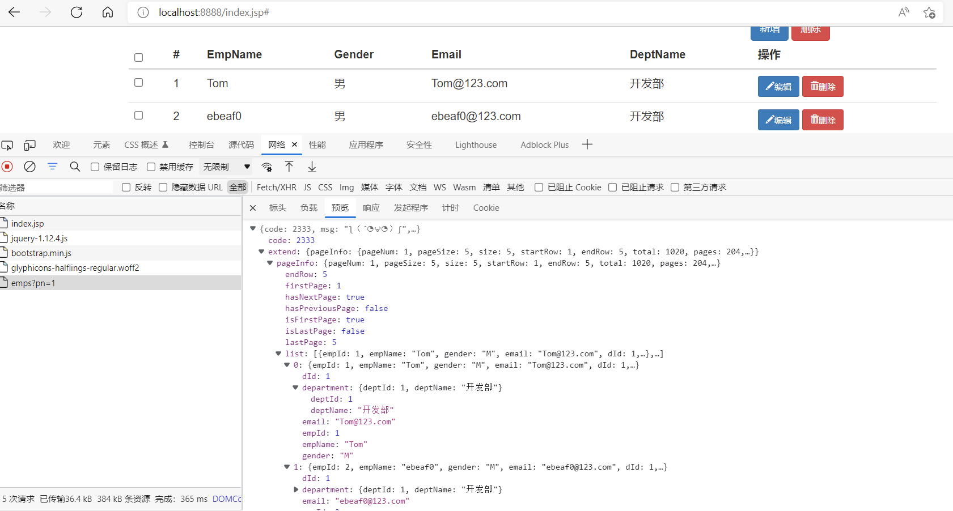Viewport: 953px width, 511px height.
Task: Click the browser address bar URL
Action: (x=214, y=12)
